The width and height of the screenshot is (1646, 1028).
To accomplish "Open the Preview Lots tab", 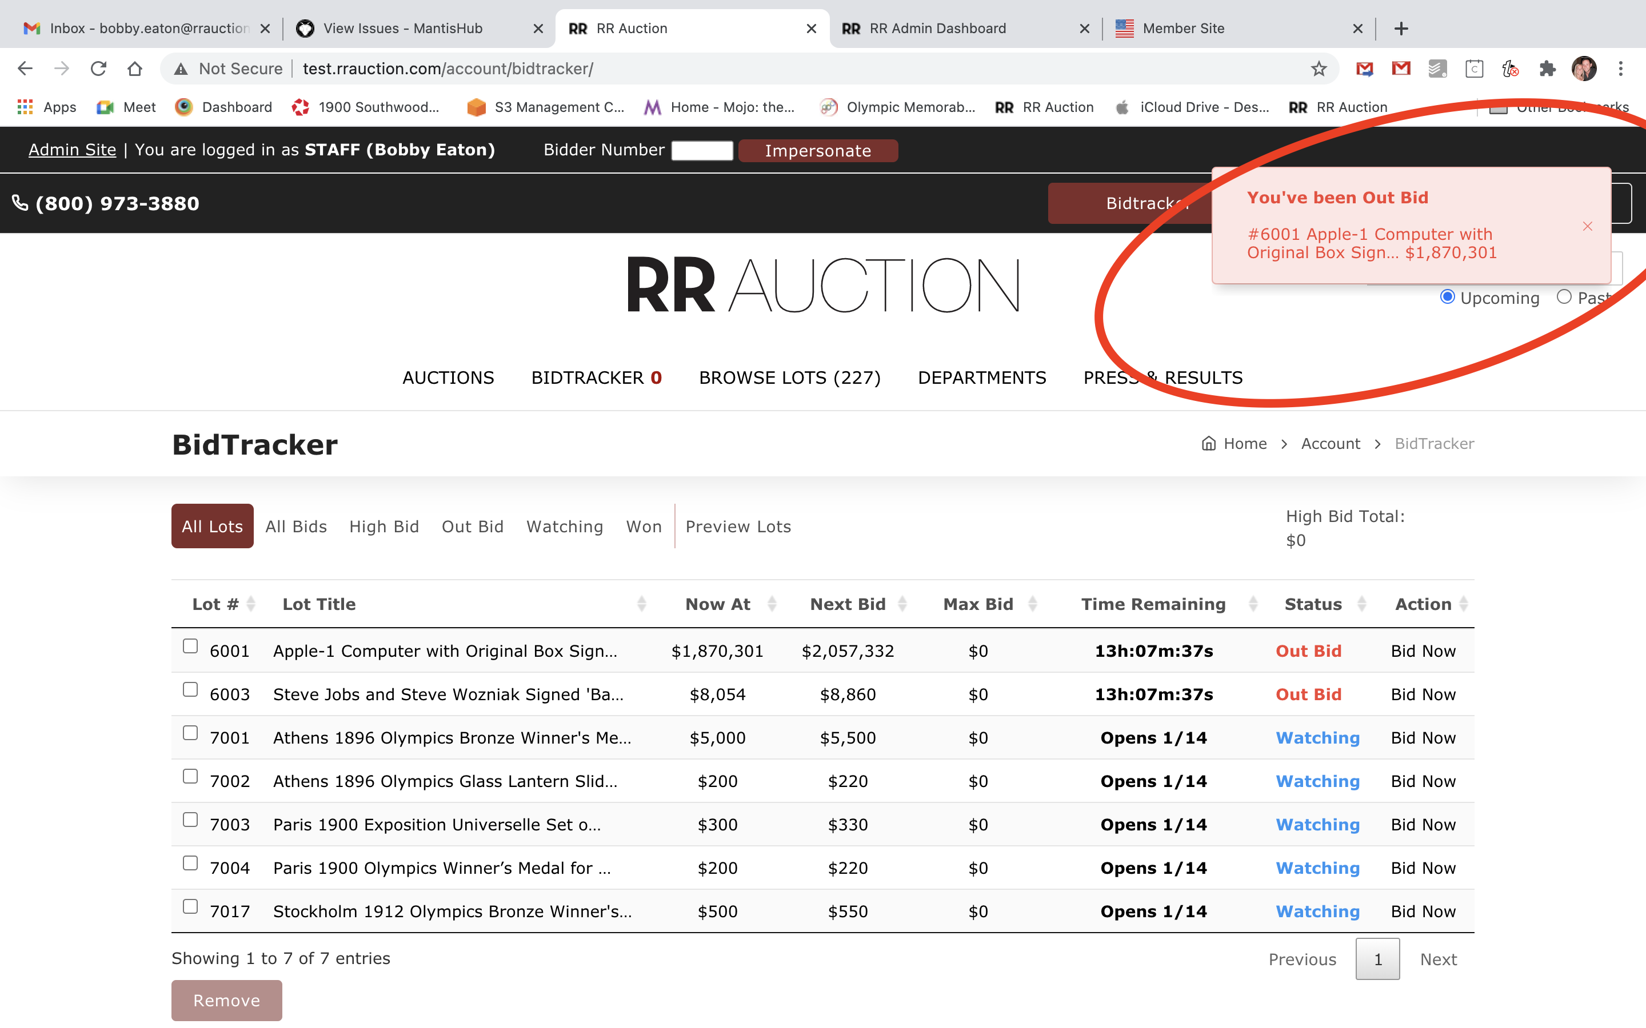I will (738, 526).
